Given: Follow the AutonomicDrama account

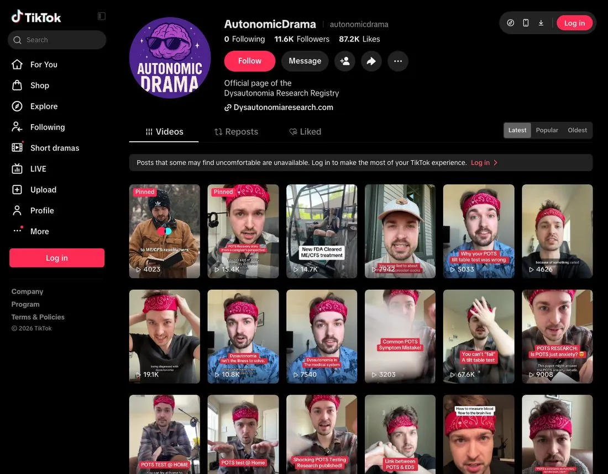Looking at the screenshot, I should pos(250,61).
